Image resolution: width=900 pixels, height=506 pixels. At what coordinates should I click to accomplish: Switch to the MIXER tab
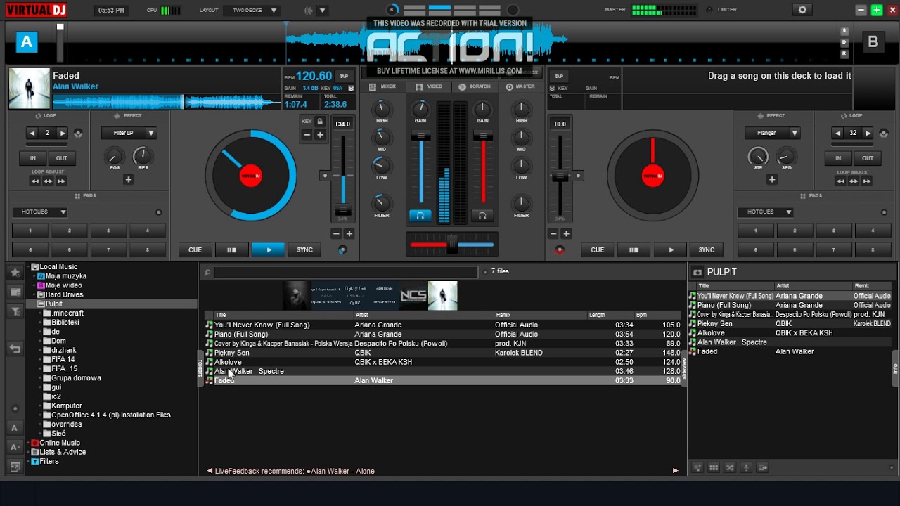point(384,86)
